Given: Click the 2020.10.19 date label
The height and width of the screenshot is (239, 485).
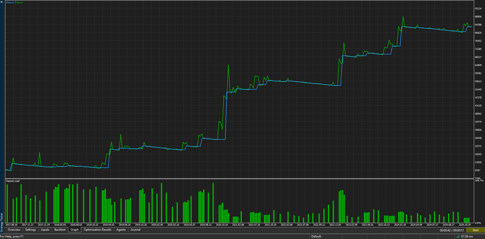Looking at the screenshot, I should click(x=222, y=225).
